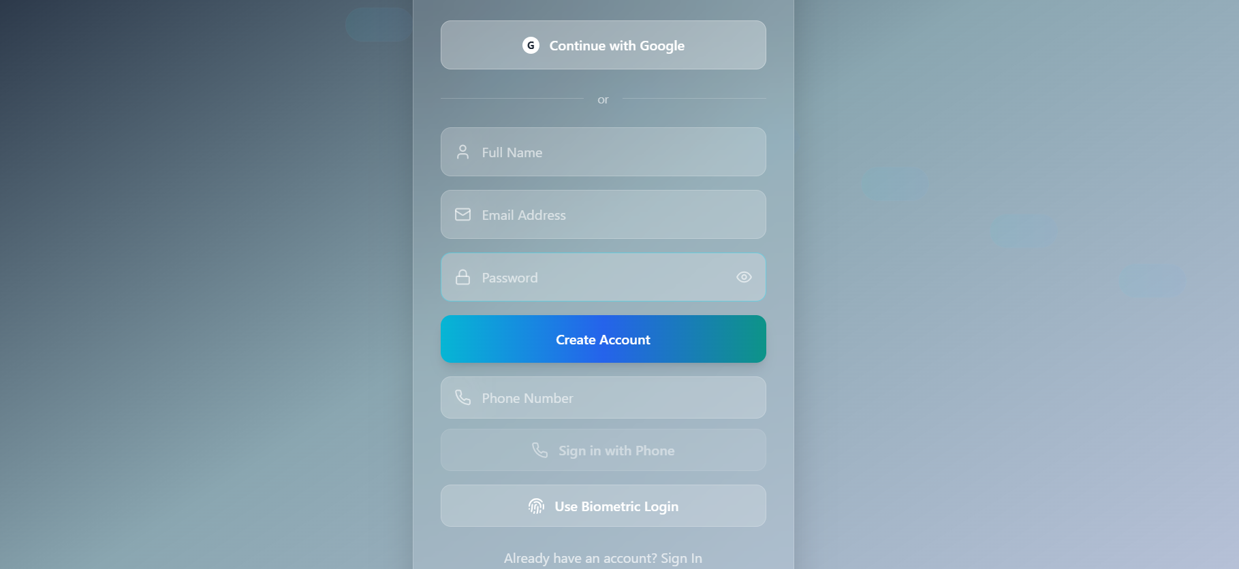Choose Sign in with Phone
1239x569 pixels.
click(x=603, y=450)
